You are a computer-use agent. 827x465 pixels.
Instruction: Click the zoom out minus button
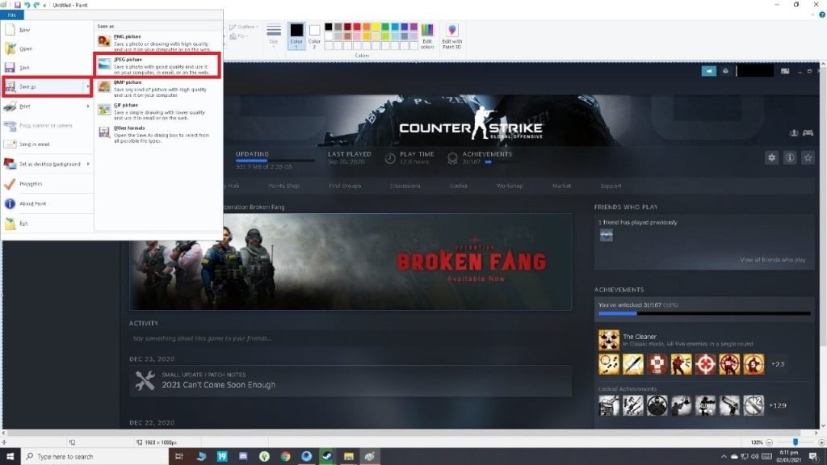(770, 442)
